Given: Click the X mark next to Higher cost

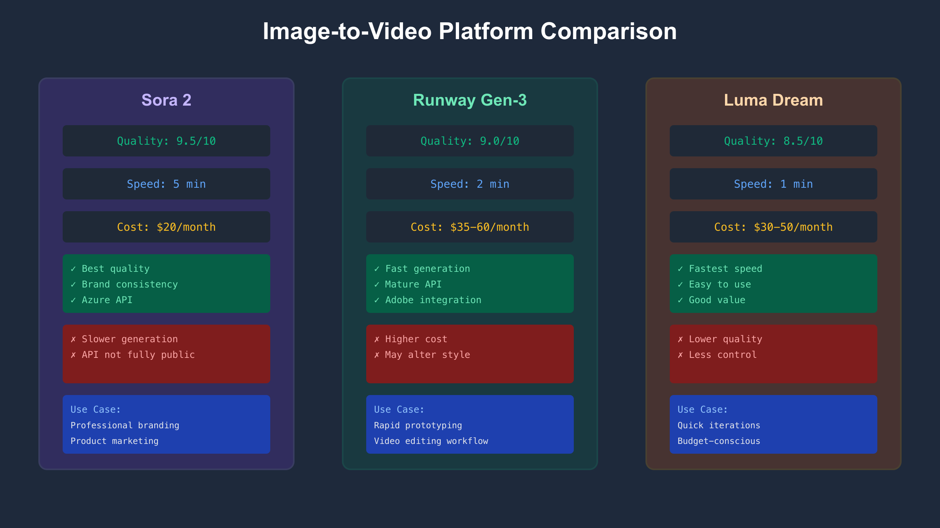Looking at the screenshot, I should point(377,339).
